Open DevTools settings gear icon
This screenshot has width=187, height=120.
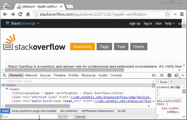tap(169, 75)
